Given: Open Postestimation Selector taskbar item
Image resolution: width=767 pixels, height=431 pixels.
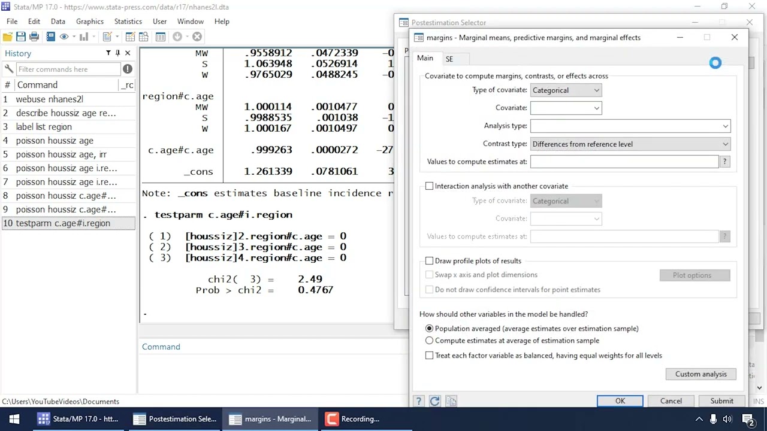Looking at the screenshot, I should (175, 419).
